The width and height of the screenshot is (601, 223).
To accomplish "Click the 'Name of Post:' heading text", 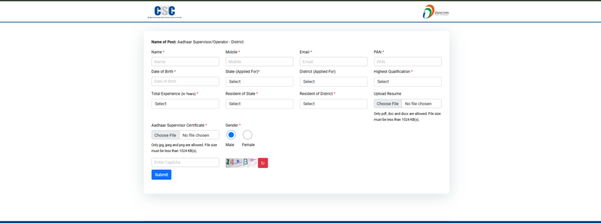I will [164, 42].
